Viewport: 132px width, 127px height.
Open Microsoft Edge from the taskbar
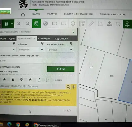pyautogui.click(x=10, y=124)
